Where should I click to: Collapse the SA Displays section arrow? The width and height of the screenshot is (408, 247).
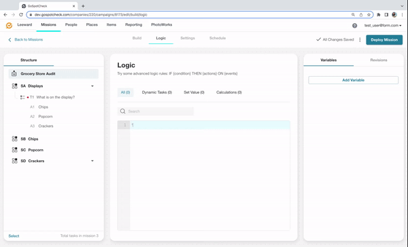(x=92, y=86)
